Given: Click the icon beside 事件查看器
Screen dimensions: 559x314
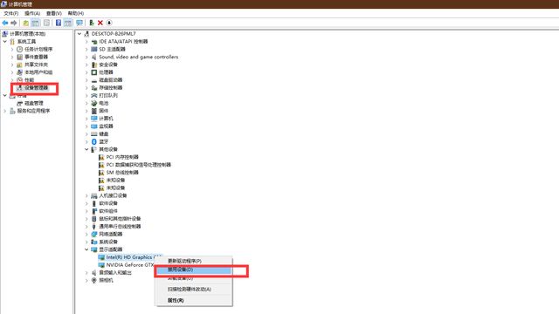Looking at the screenshot, I should pos(19,57).
